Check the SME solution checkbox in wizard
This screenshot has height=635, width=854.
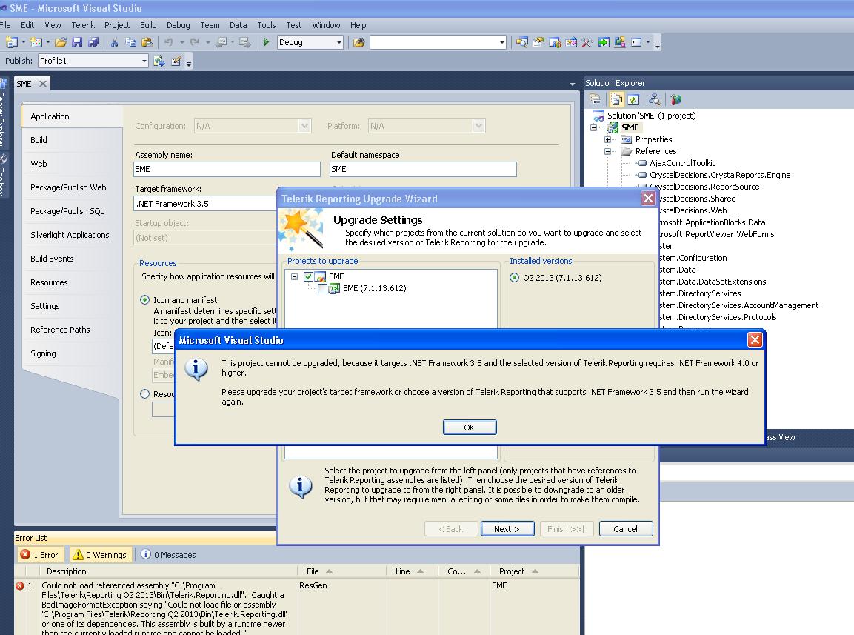point(308,276)
